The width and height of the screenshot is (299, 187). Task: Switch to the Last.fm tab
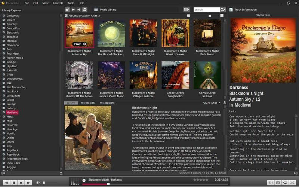pyautogui.click(x=71, y=102)
